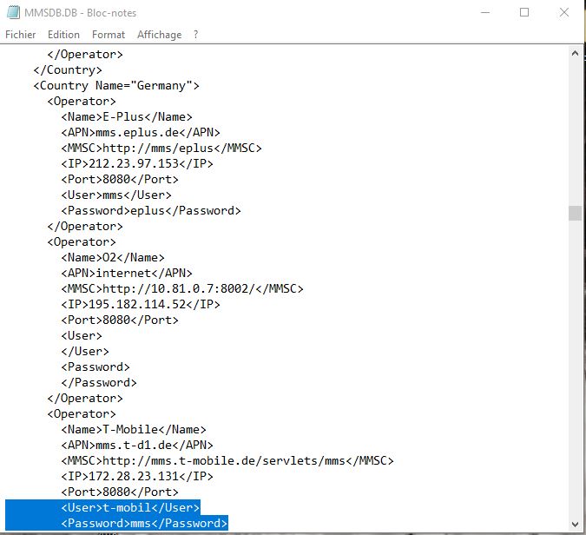586x535 pixels.
Task: Click the vertical scrollbar thumb
Action: click(x=576, y=213)
